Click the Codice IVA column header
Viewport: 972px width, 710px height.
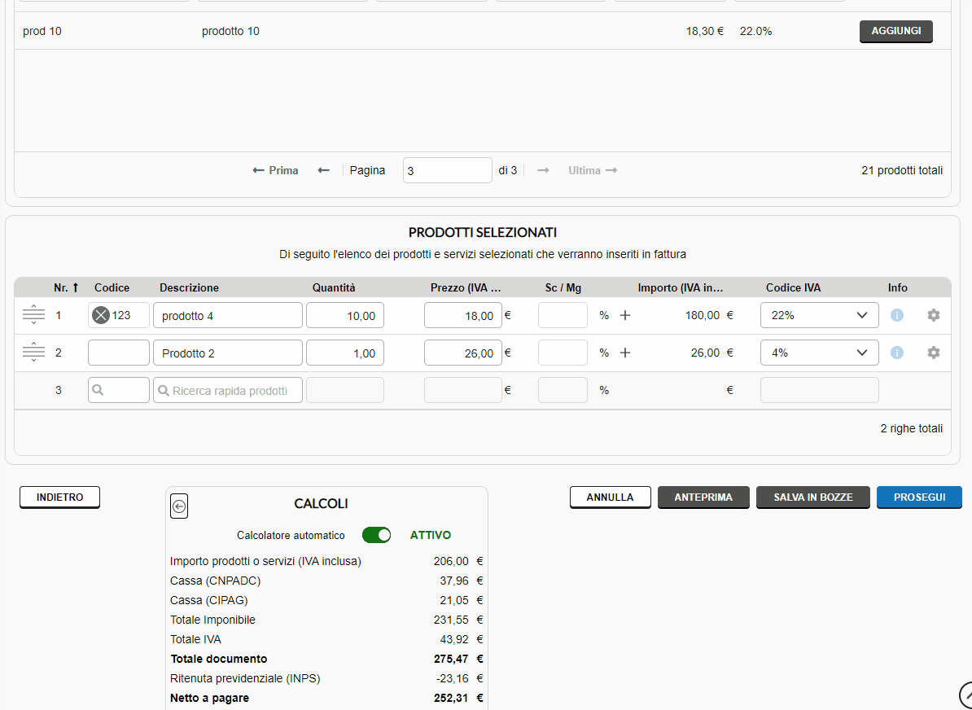pyautogui.click(x=794, y=287)
